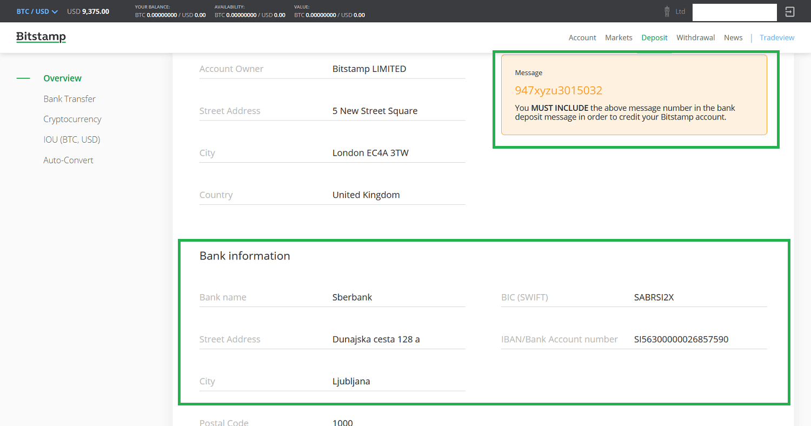Click the logout icon in the top bar

coord(790,11)
